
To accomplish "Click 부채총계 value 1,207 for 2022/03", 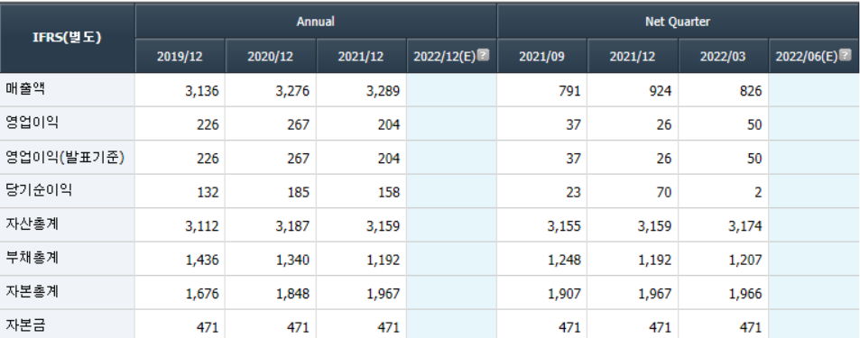I will pos(744,260).
